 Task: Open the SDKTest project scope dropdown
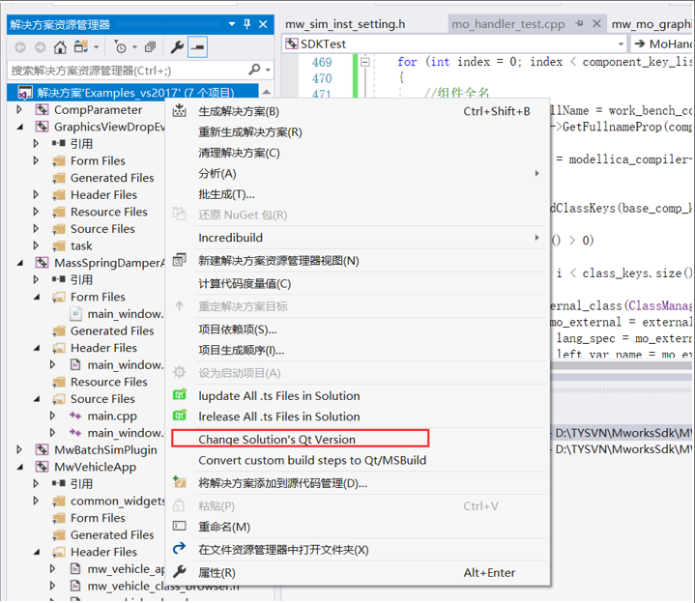[x=621, y=43]
